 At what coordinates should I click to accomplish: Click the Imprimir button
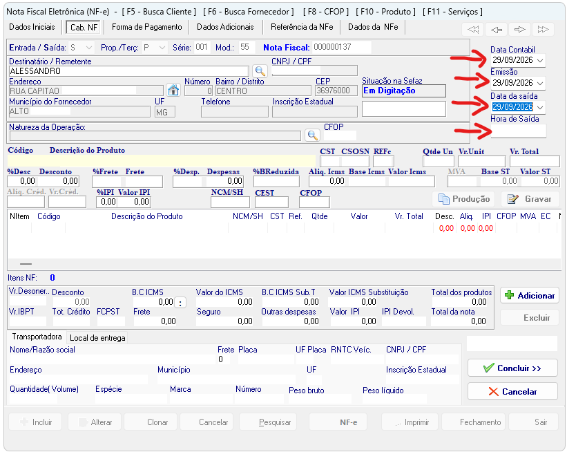410,422
